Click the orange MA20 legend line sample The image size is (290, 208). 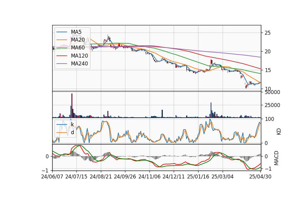(62, 40)
